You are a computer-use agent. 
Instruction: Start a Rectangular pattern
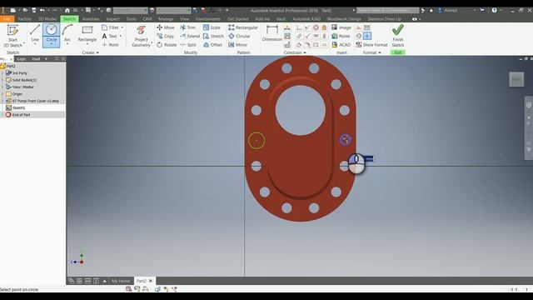tap(243, 27)
